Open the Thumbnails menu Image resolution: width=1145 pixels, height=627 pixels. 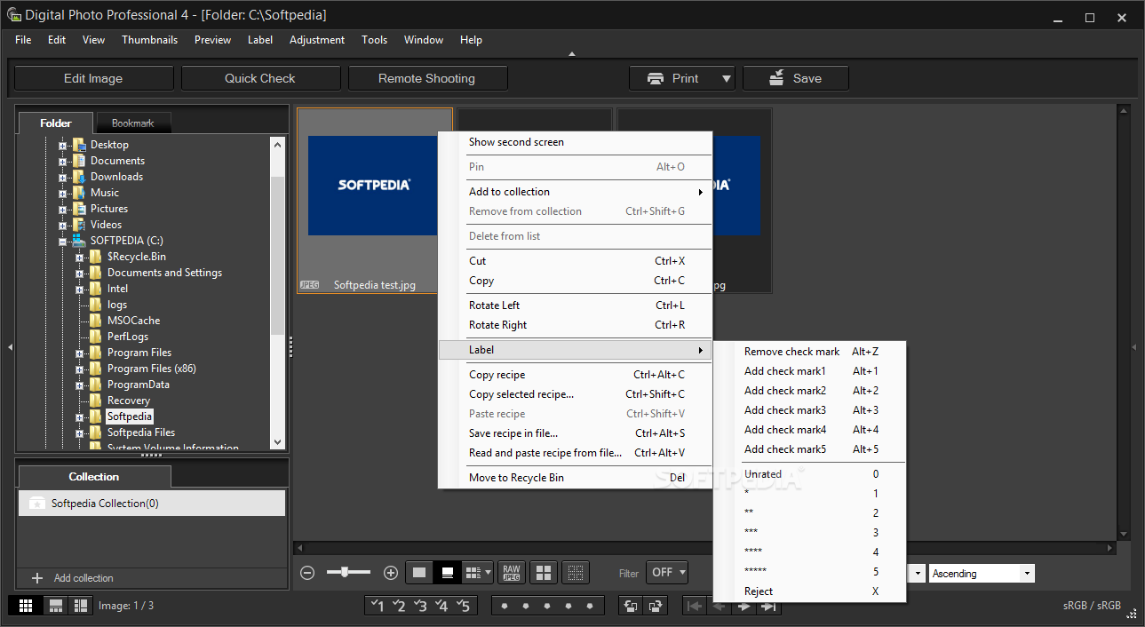149,40
